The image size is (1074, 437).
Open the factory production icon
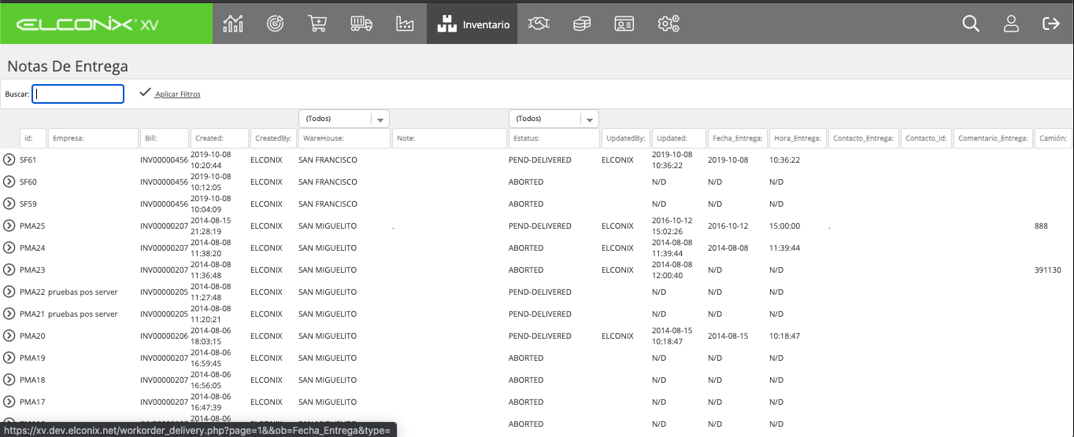(405, 24)
